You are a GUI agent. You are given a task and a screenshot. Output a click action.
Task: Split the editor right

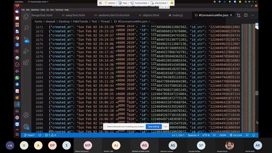click(246, 15)
